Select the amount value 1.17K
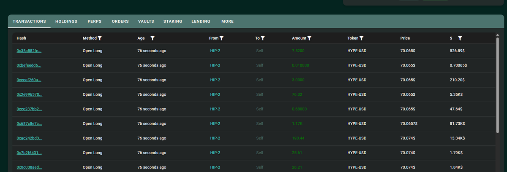 (297, 124)
